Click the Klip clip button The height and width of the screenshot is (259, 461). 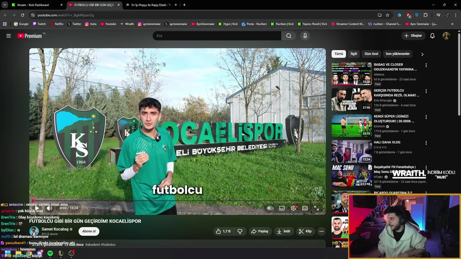[305, 231]
